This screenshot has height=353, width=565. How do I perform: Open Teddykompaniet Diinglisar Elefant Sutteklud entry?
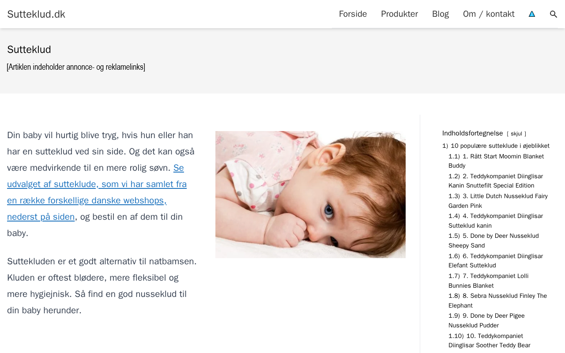click(496, 261)
